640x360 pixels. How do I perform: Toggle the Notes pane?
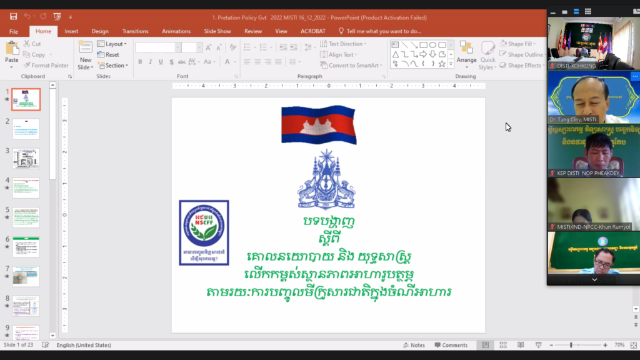tap(414, 345)
